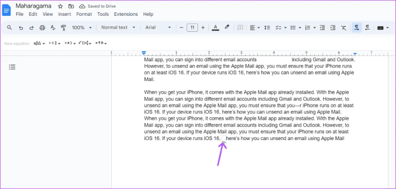Click the numbered list icon
Screen dimensions: 396x189
[x=307, y=28]
